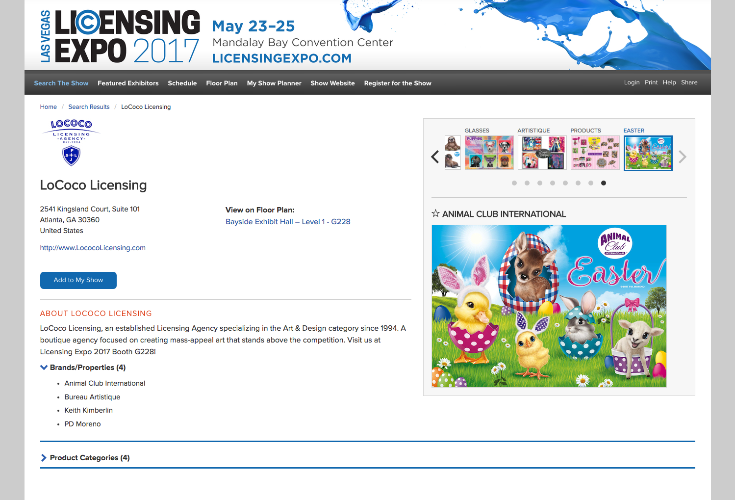The height and width of the screenshot is (500, 735).
Task: Click the Animal Club International image title
Action: 504,214
